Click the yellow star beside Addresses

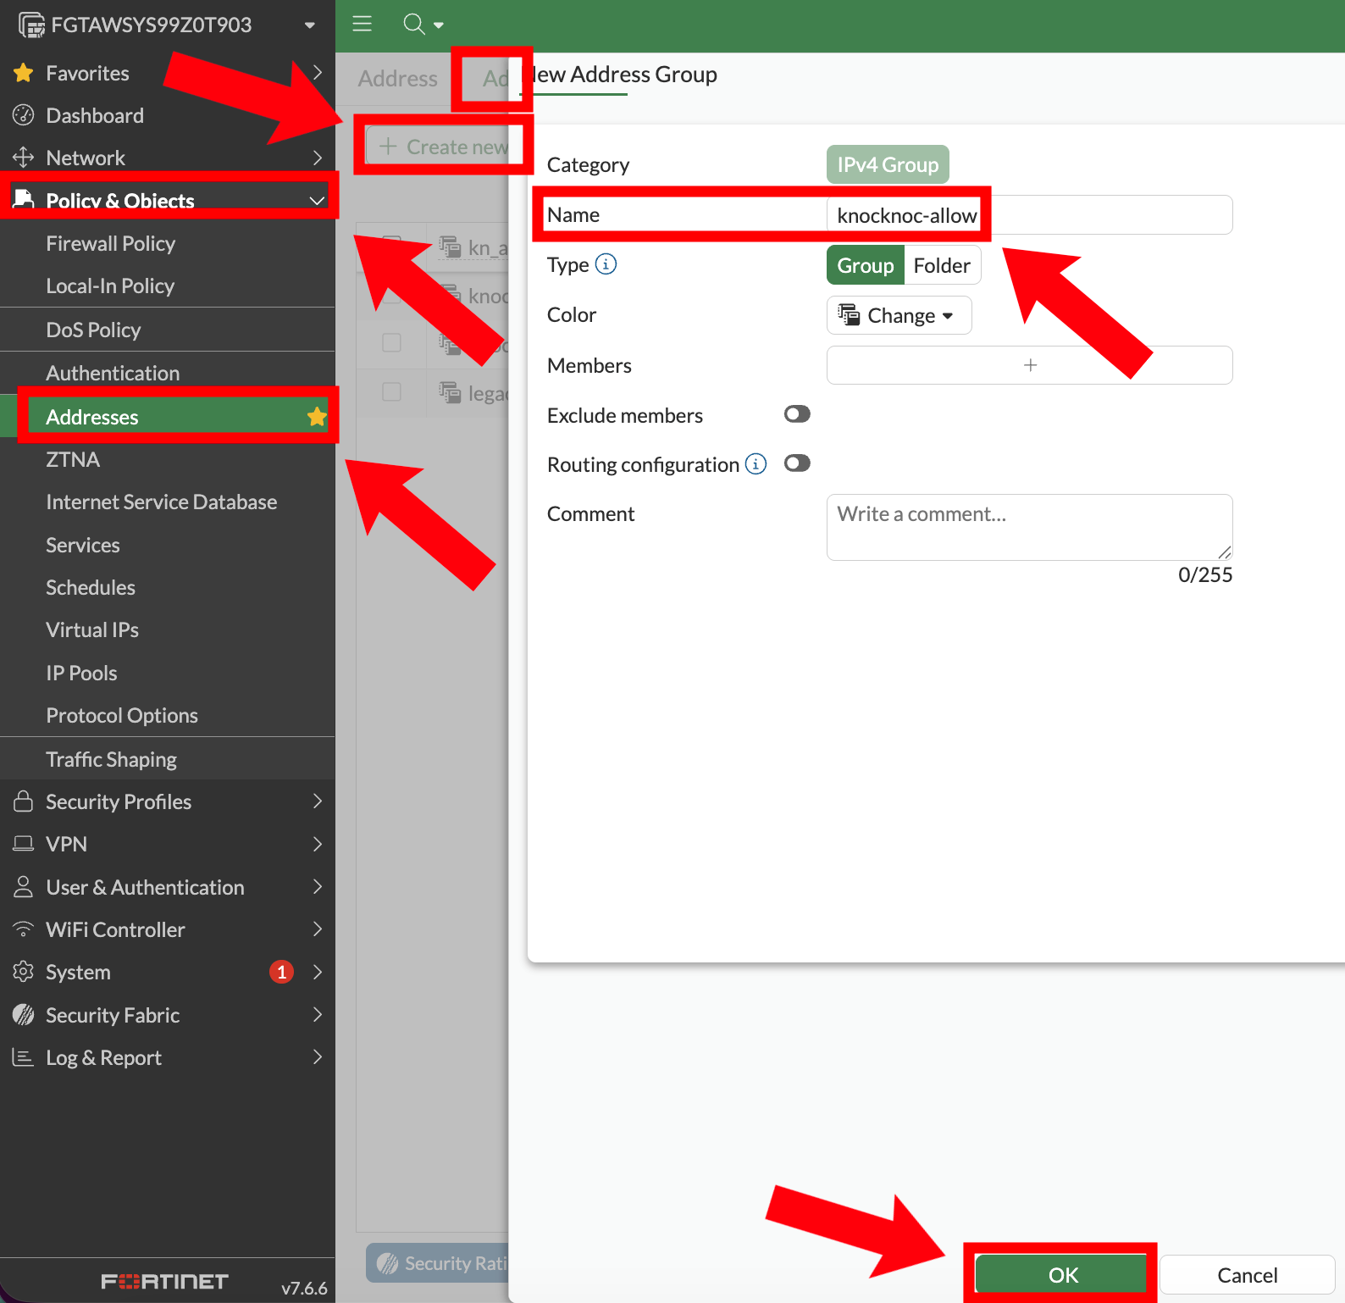[x=317, y=417]
